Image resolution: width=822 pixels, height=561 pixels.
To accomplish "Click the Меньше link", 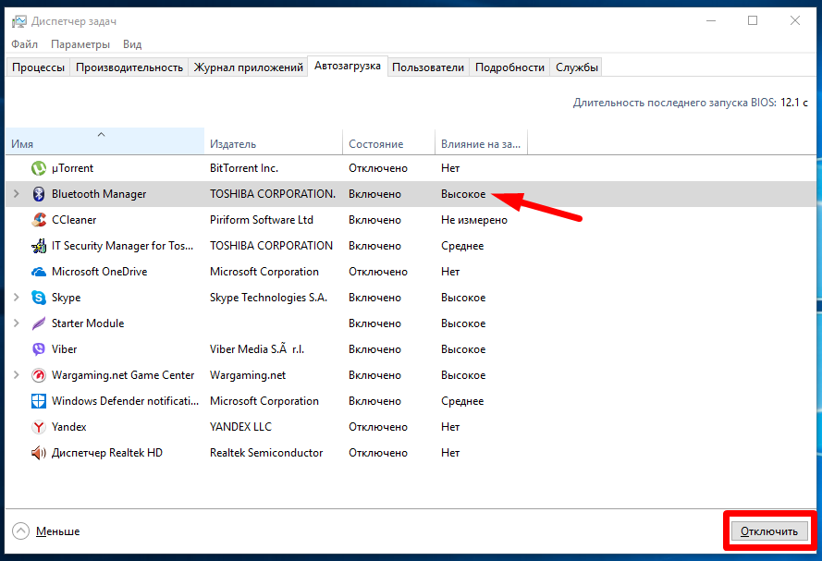I will point(57,531).
